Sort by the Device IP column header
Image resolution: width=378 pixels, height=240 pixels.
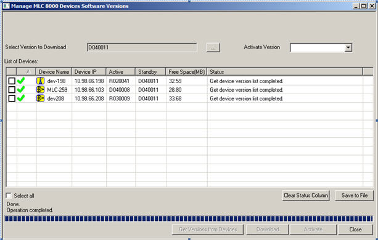89,71
